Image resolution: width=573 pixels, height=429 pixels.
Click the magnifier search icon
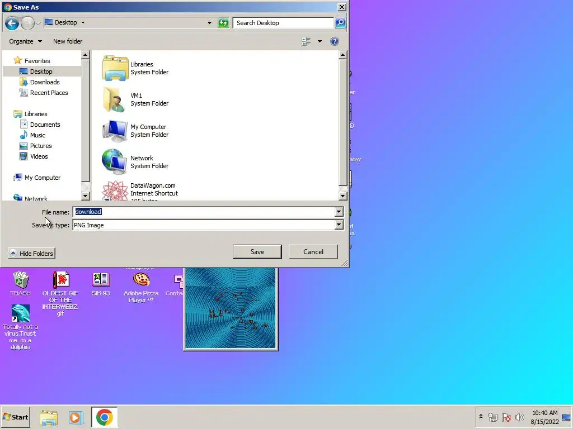(340, 23)
